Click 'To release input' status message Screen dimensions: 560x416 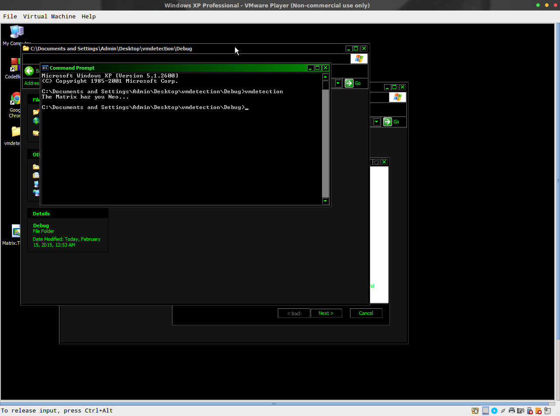57,411
